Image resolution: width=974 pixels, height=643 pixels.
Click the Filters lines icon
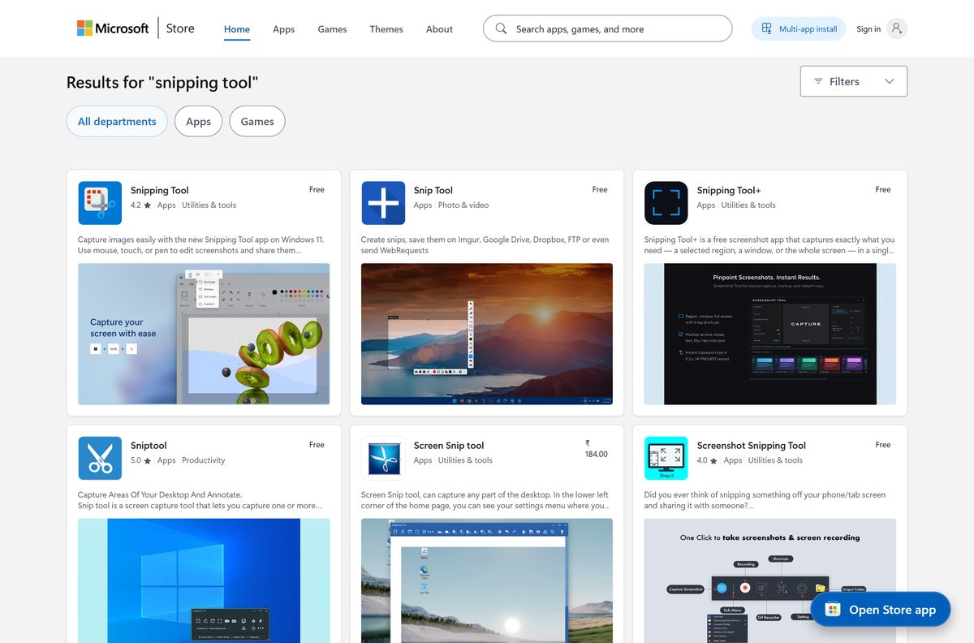tap(818, 81)
